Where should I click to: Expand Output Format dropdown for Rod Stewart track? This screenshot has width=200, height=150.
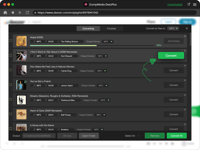click(102, 56)
